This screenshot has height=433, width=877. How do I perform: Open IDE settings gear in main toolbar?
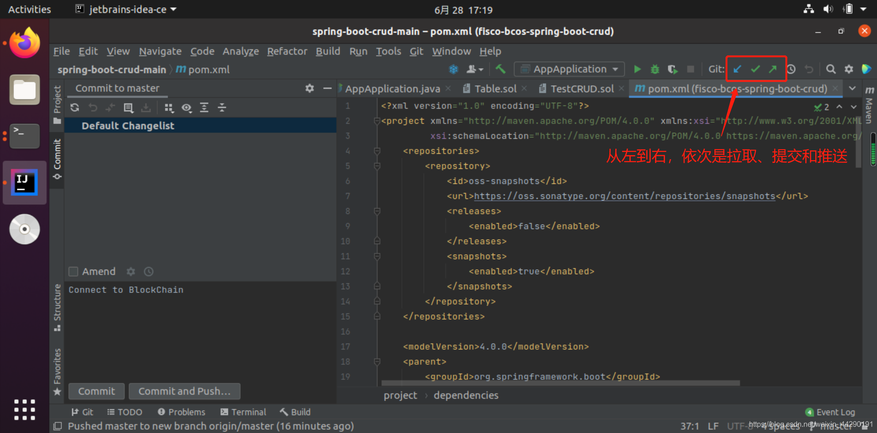[849, 69]
